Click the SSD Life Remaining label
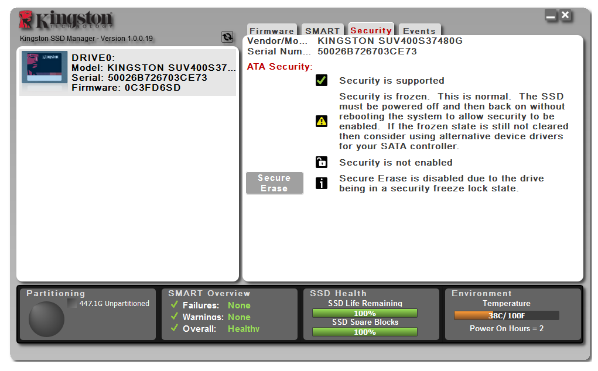This screenshot has height=371, width=598. click(x=365, y=303)
